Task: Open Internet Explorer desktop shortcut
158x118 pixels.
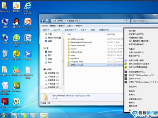Action: pyautogui.click(x=28, y=8)
